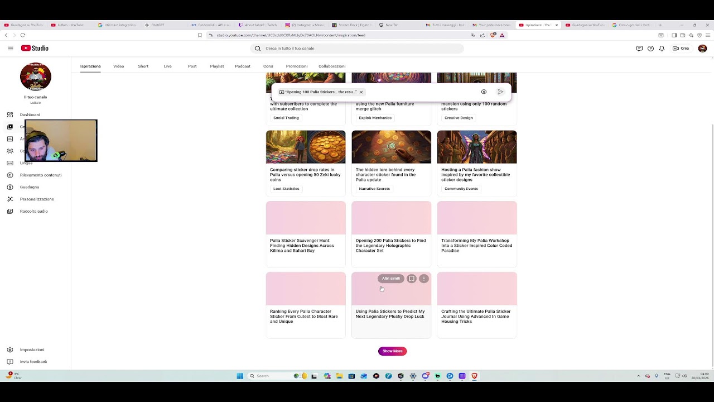Click the Personalizzazione wand icon

tap(10, 199)
